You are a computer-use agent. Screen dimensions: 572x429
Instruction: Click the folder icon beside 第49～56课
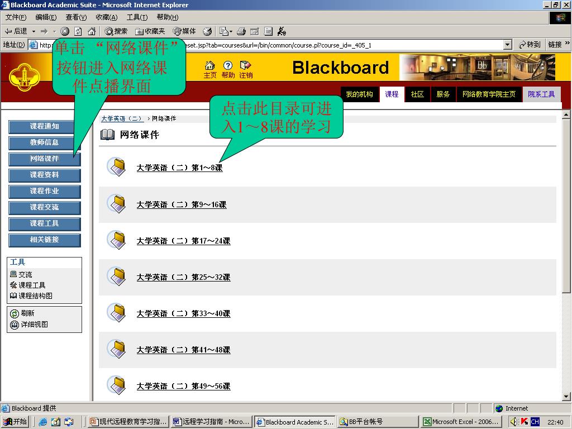[117, 385]
